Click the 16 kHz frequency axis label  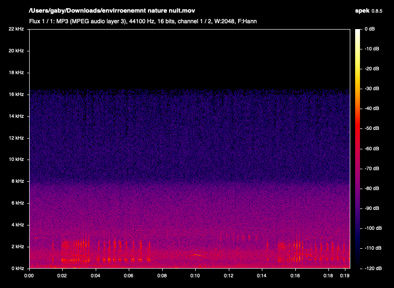tap(16, 95)
